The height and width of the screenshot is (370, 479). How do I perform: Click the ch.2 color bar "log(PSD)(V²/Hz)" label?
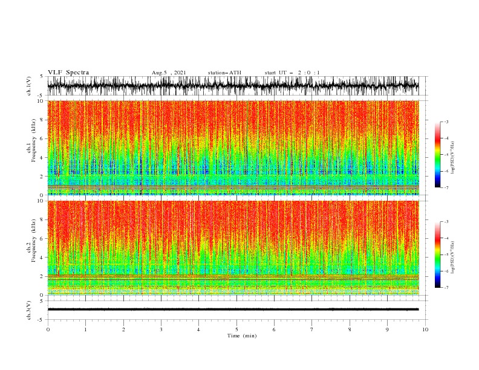(x=453, y=258)
